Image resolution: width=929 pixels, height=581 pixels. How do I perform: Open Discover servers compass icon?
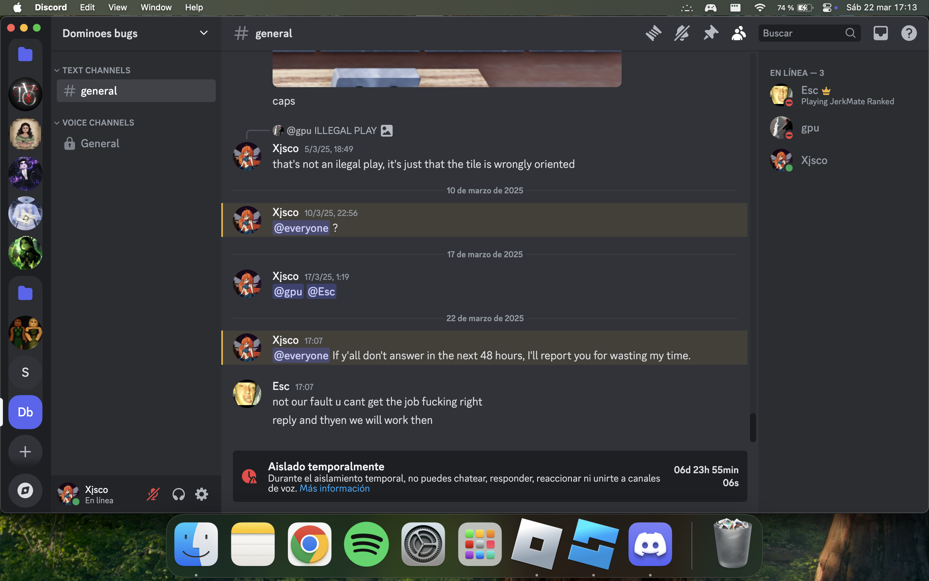click(25, 491)
